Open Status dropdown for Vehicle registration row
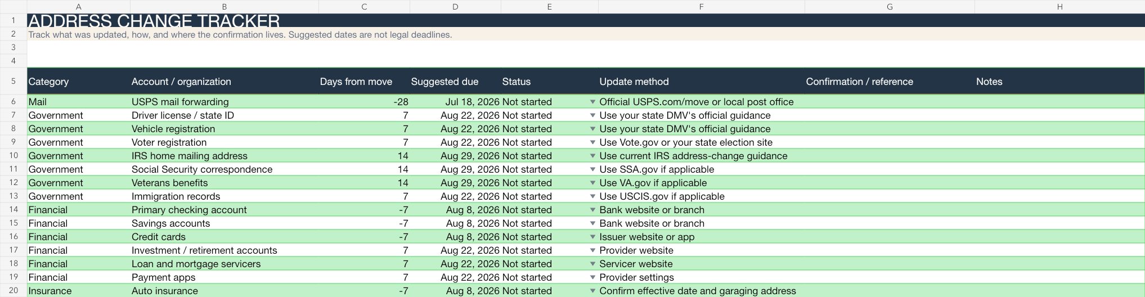The width and height of the screenshot is (1145, 297). [x=592, y=129]
